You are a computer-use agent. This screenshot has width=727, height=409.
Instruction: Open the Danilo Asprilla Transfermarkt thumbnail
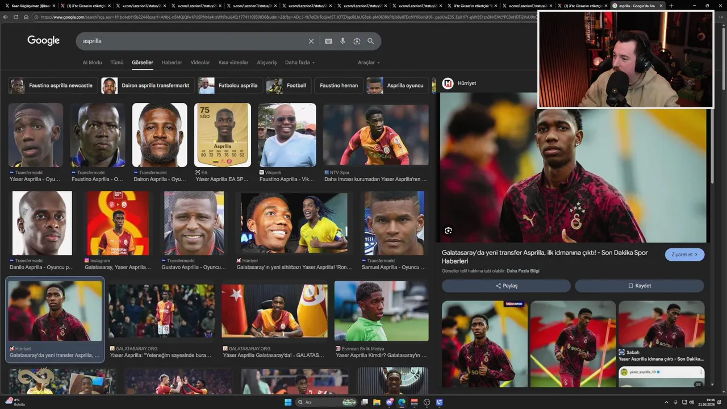pyautogui.click(x=42, y=223)
